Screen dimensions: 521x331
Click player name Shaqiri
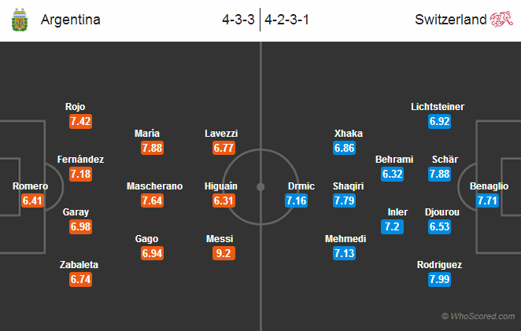(347, 186)
